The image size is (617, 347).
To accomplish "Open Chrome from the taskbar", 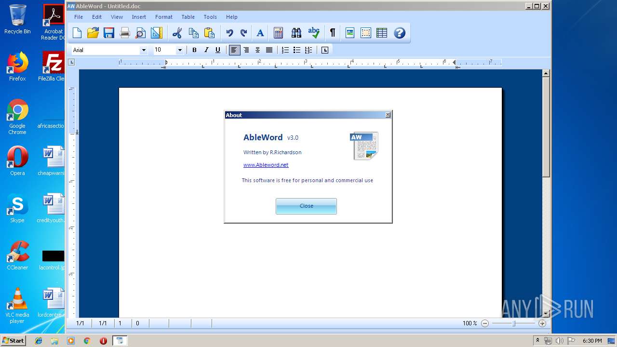I will pyautogui.click(x=87, y=341).
